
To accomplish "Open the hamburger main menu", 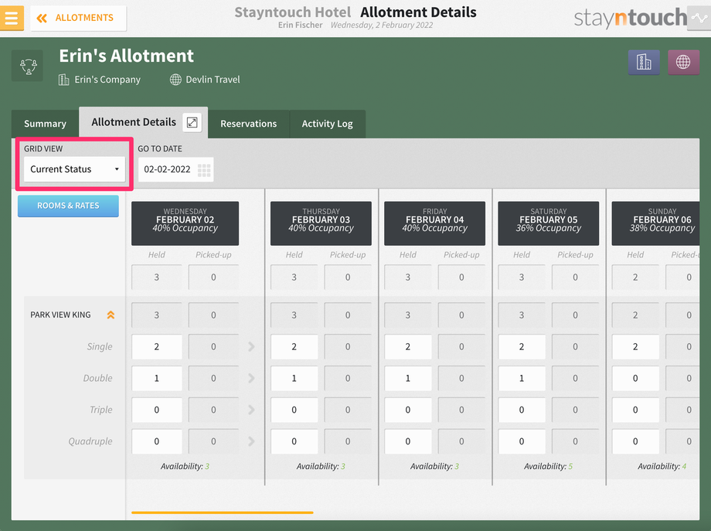I will (12, 18).
